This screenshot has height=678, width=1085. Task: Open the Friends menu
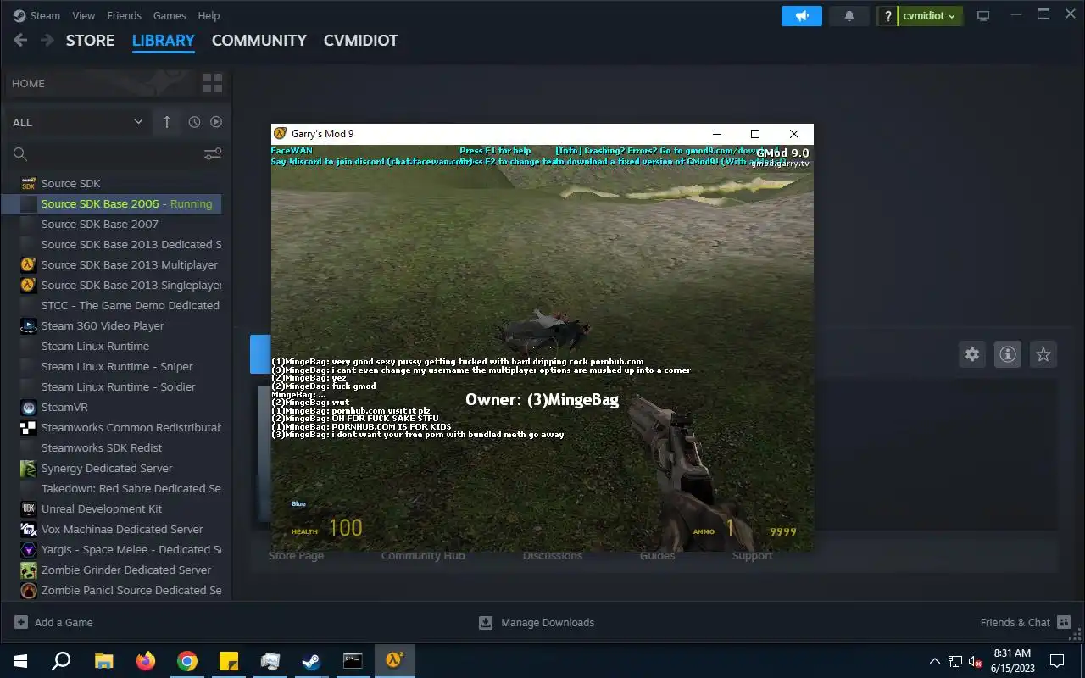click(x=124, y=15)
